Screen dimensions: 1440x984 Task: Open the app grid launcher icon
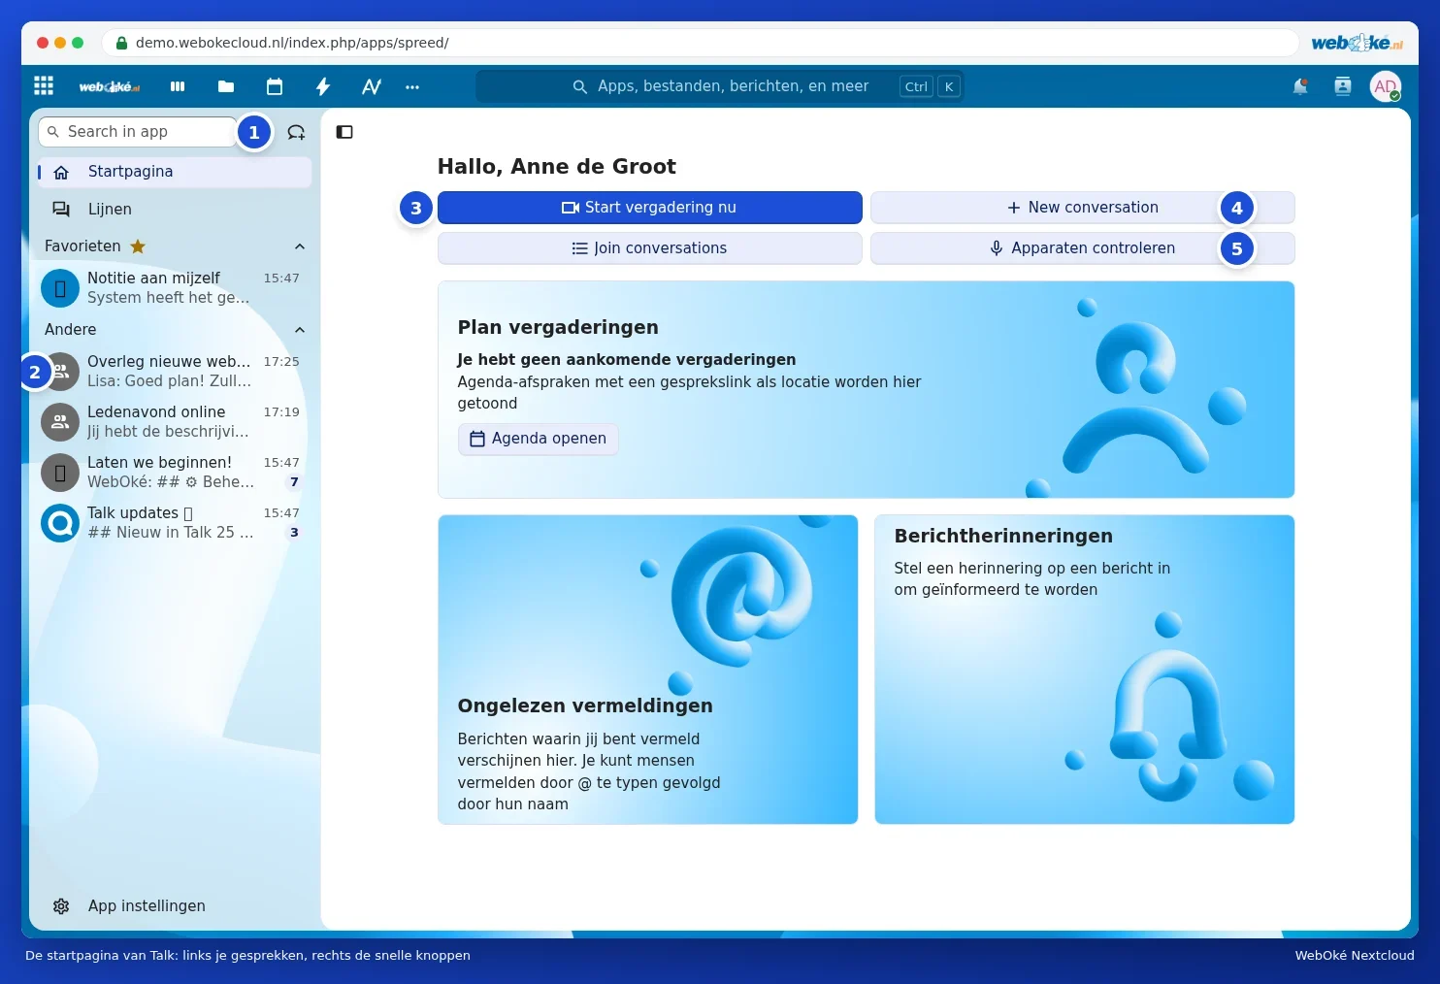(x=44, y=86)
